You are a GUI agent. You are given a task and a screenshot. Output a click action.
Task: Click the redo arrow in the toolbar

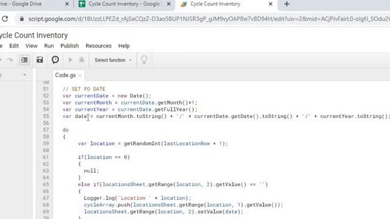[x=10, y=60]
